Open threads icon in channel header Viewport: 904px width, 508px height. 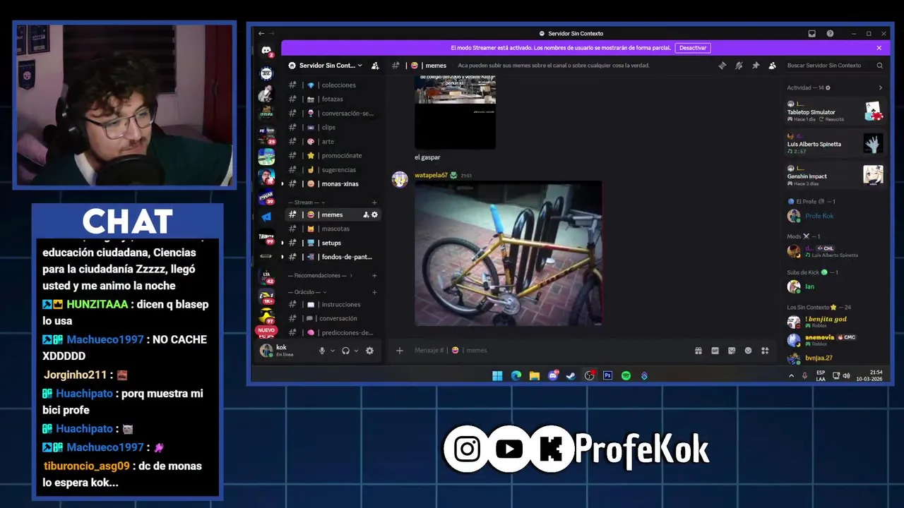click(722, 66)
